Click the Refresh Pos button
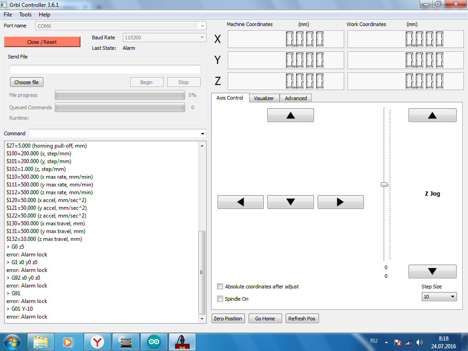This screenshot has width=468, height=351. (x=302, y=319)
